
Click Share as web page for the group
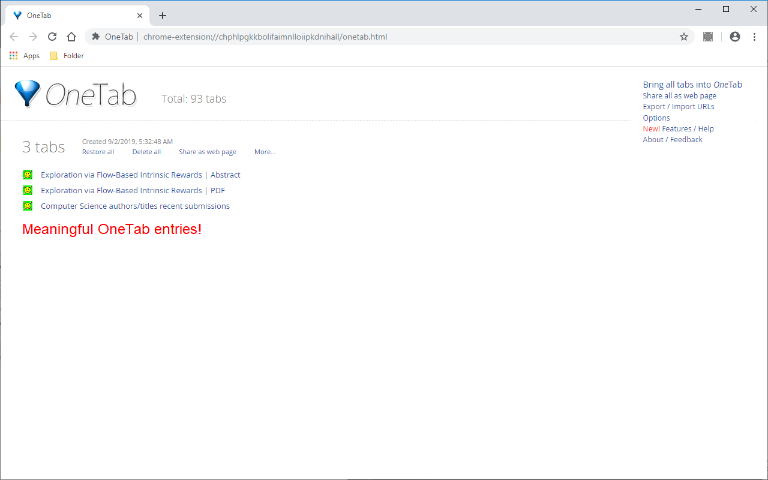click(x=208, y=152)
